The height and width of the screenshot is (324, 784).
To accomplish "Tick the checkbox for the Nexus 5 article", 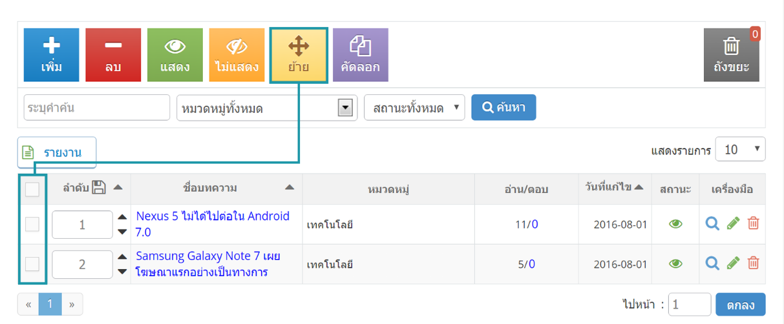I will coord(32,224).
